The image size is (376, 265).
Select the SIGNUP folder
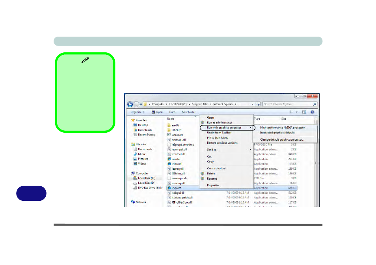point(174,130)
